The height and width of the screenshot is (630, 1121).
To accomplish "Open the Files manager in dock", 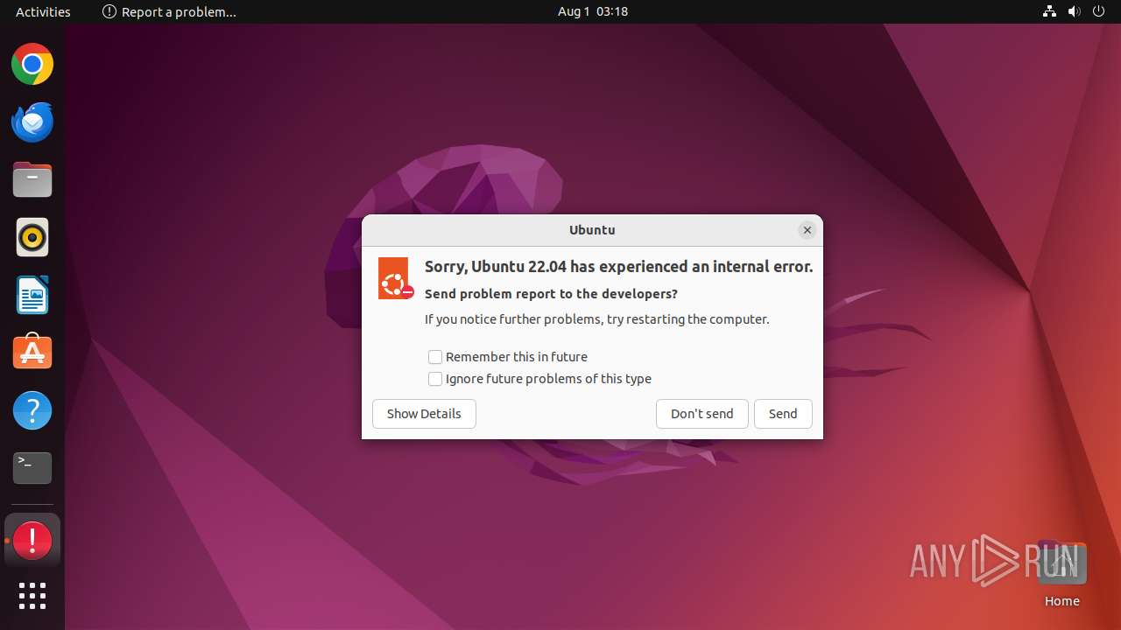I will click(x=32, y=180).
